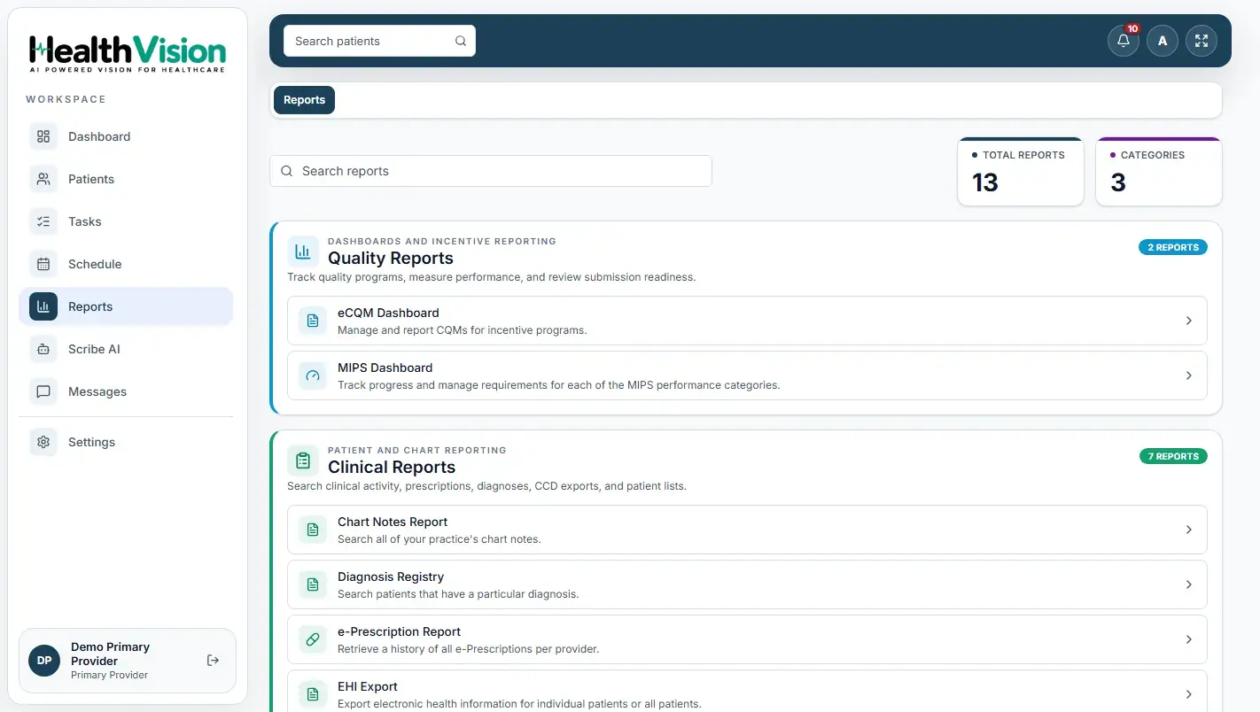Image resolution: width=1260 pixels, height=712 pixels.
Task: Open Messages in the sidebar
Action: (126, 391)
